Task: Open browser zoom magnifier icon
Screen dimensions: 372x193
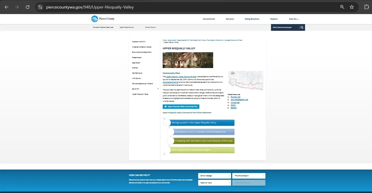Action: point(342,7)
